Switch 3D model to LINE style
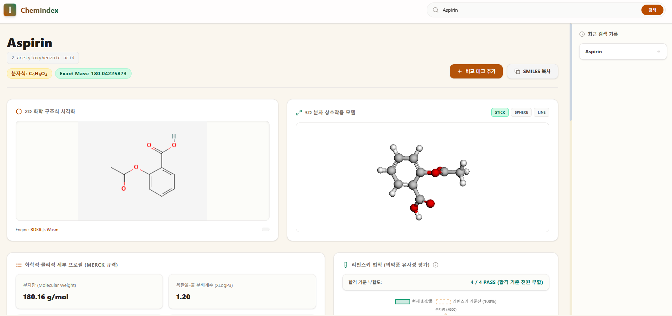Image resolution: width=672 pixels, height=316 pixels. [x=542, y=113]
